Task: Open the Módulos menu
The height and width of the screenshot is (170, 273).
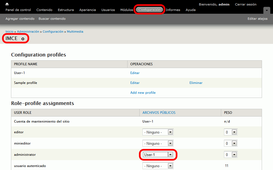Action: [x=126, y=10]
